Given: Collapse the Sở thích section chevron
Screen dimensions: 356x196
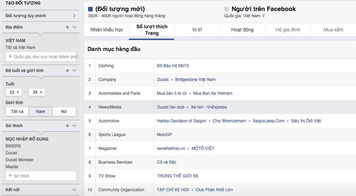Looking at the screenshot, I should pos(74,126).
